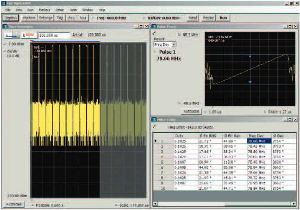Toggle acquisition with the Run button
300x210 pixels.
click(224, 18)
